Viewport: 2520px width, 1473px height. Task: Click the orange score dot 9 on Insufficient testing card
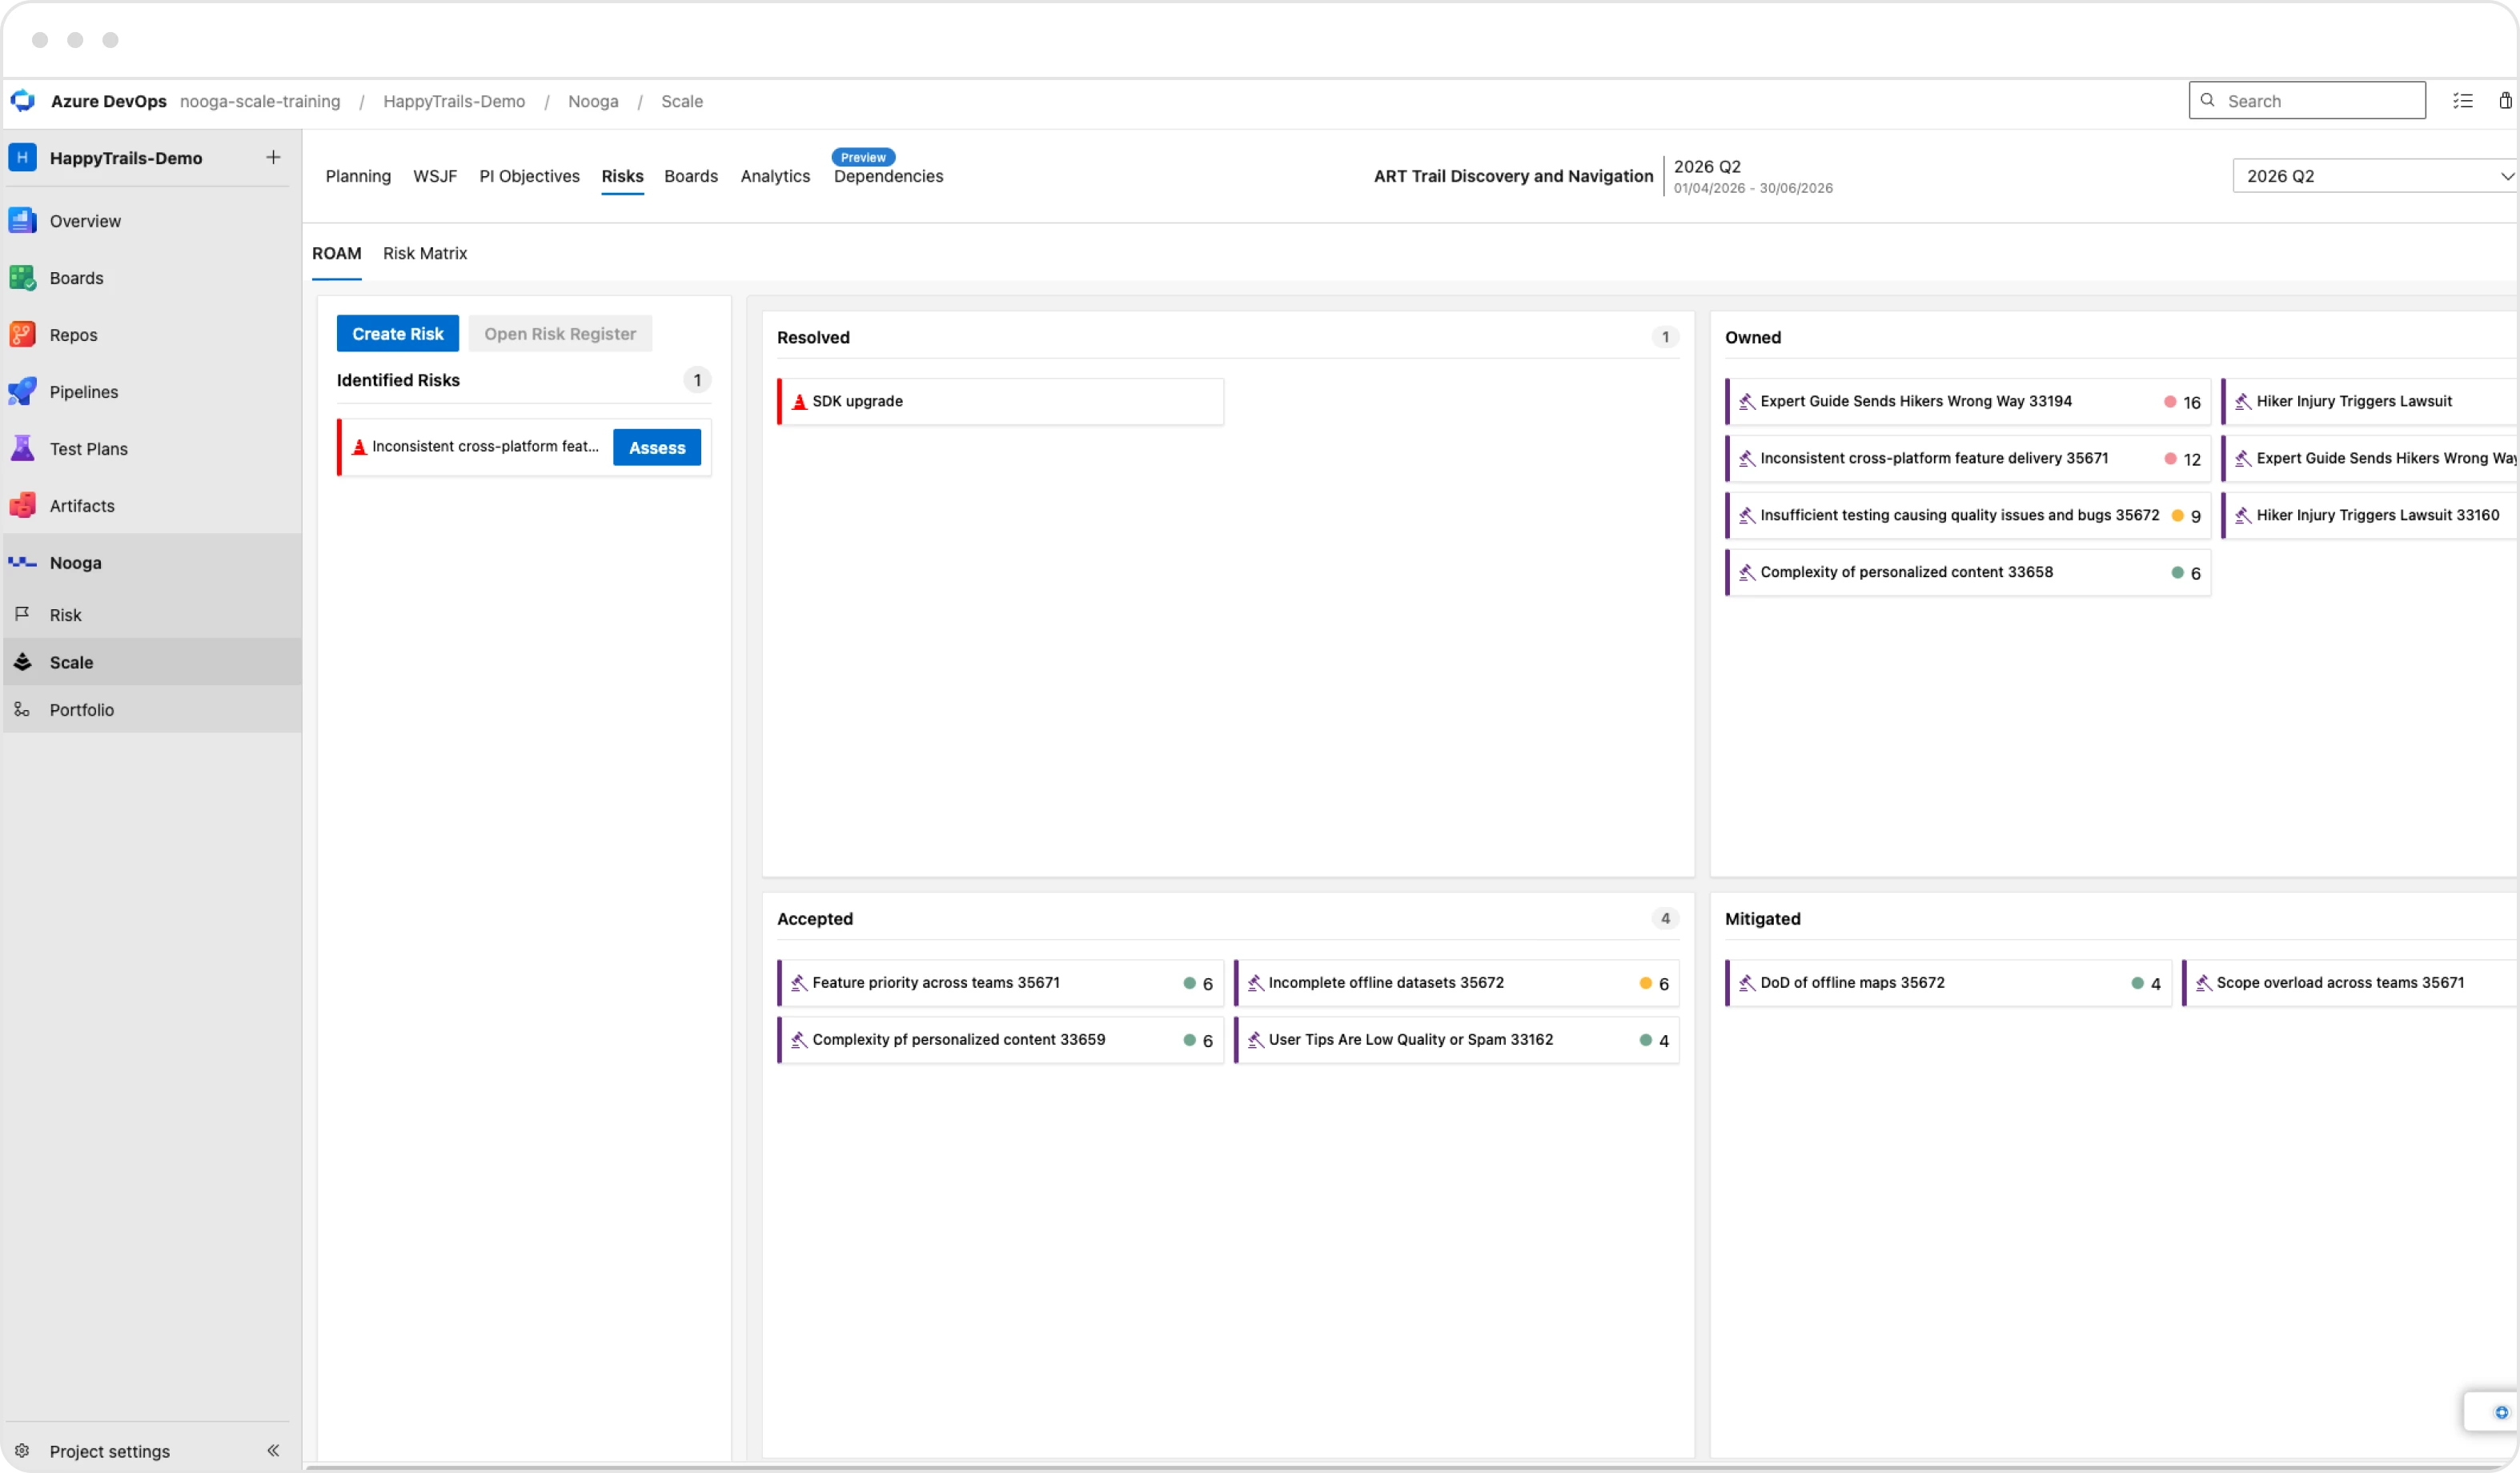2177,516
